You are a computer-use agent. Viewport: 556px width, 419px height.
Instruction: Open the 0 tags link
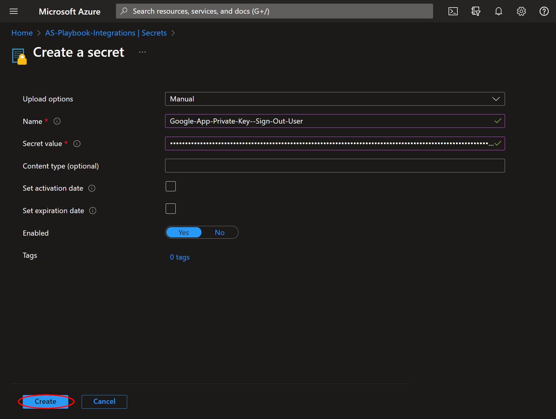[180, 257]
